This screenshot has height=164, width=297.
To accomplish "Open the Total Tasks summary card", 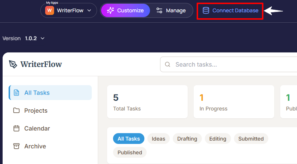I will click(147, 102).
